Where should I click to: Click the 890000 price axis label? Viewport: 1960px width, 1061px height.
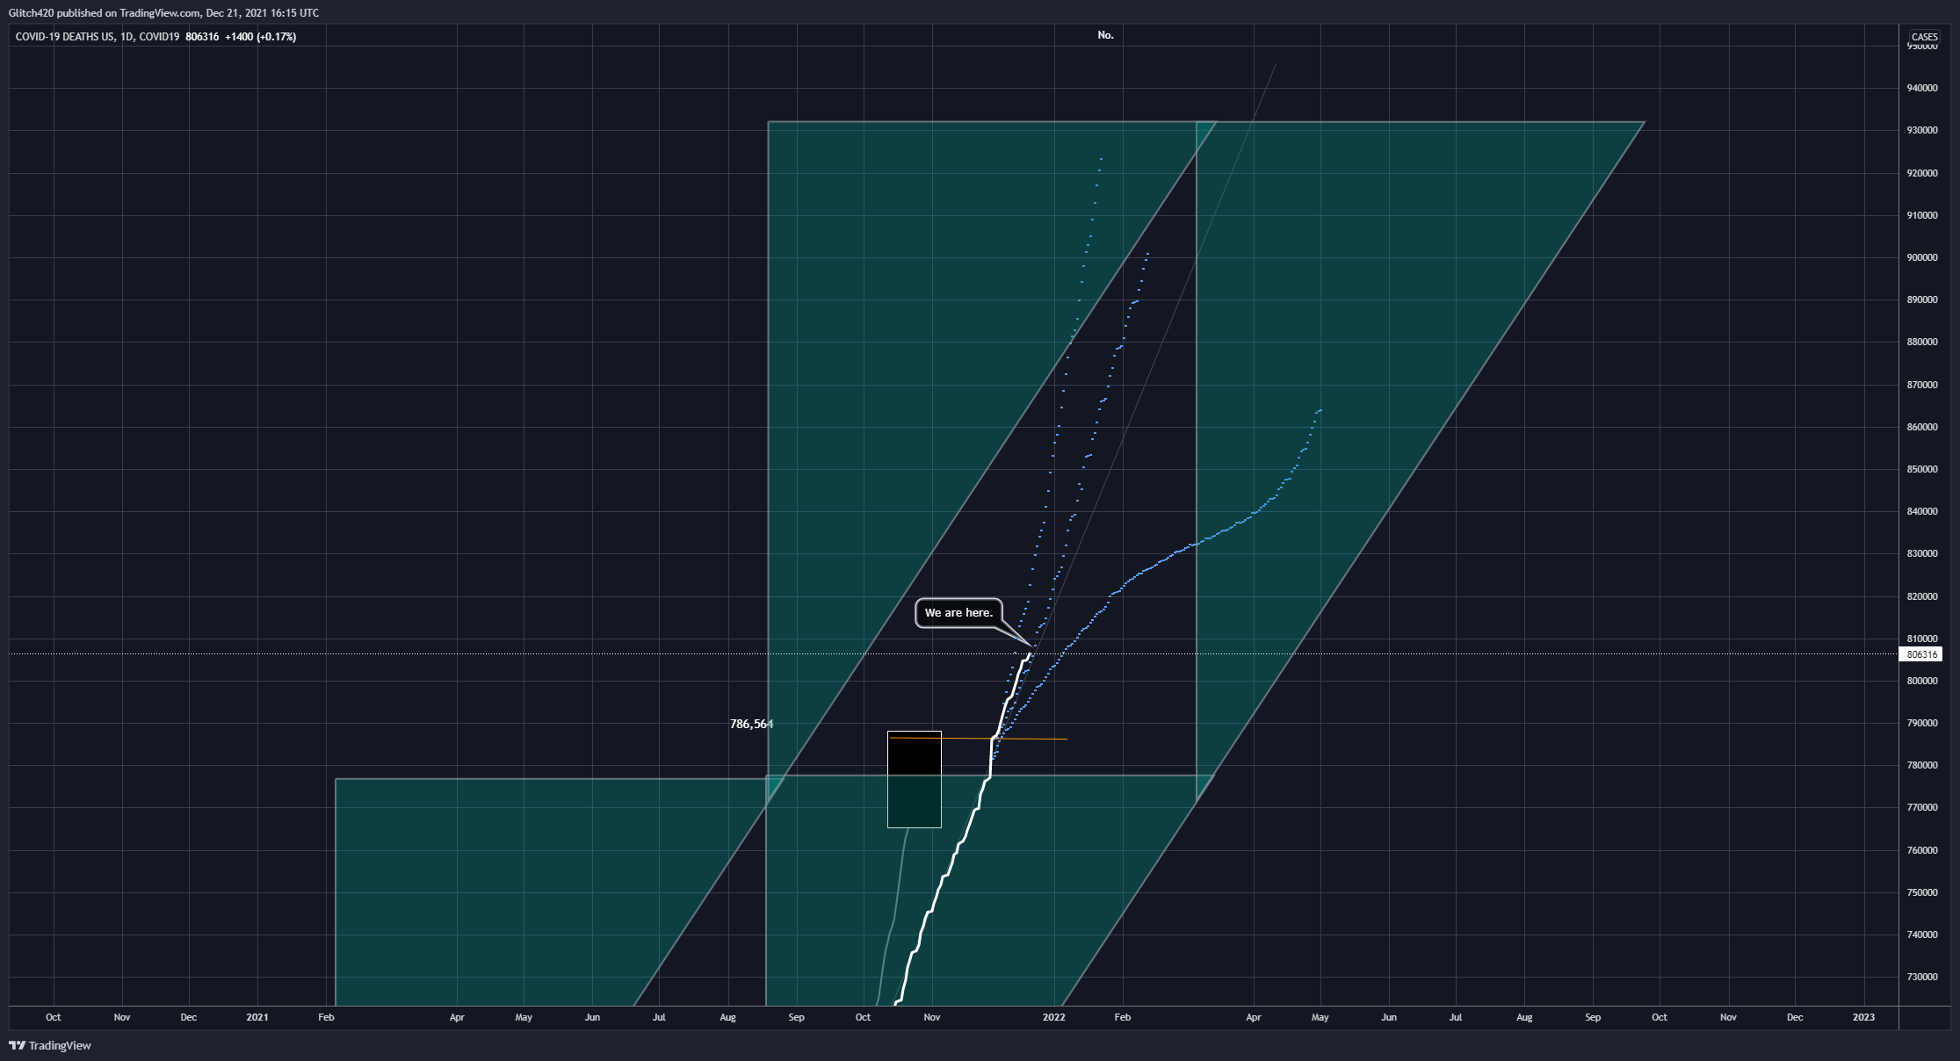pos(1921,300)
